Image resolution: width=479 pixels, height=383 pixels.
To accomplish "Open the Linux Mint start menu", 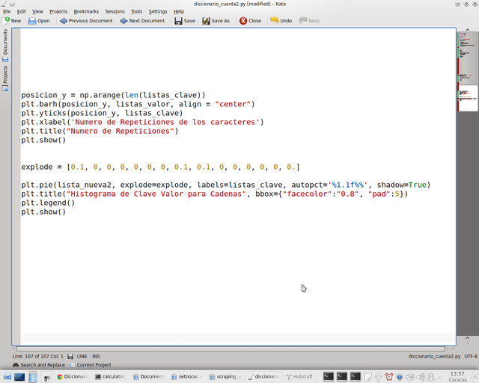I will click(7, 376).
